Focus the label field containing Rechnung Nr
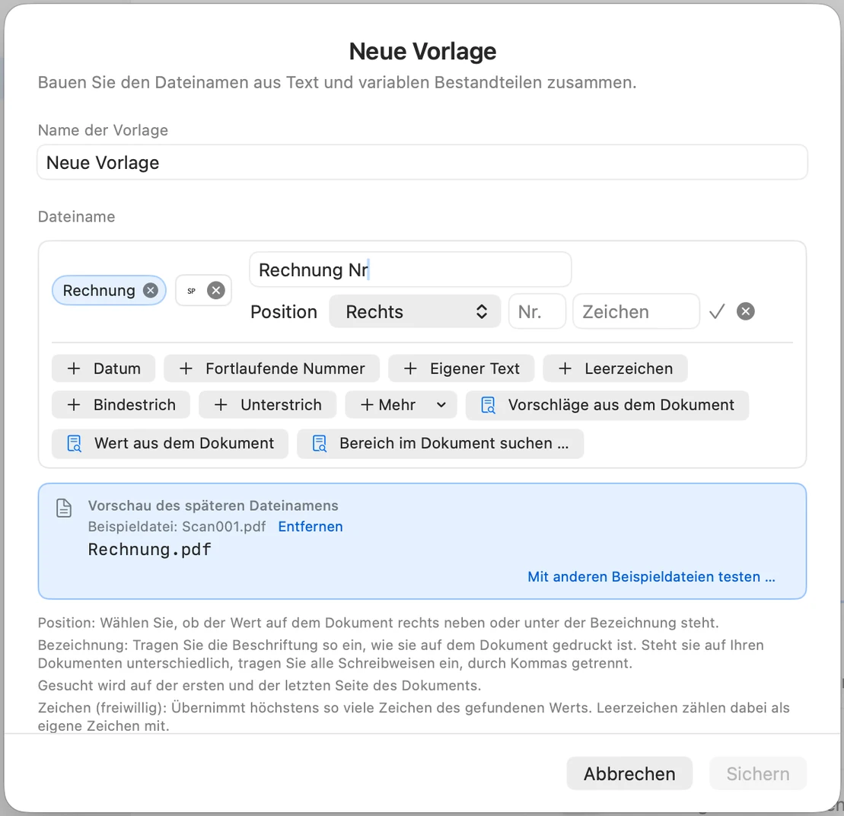The height and width of the screenshot is (816, 844). (x=410, y=269)
